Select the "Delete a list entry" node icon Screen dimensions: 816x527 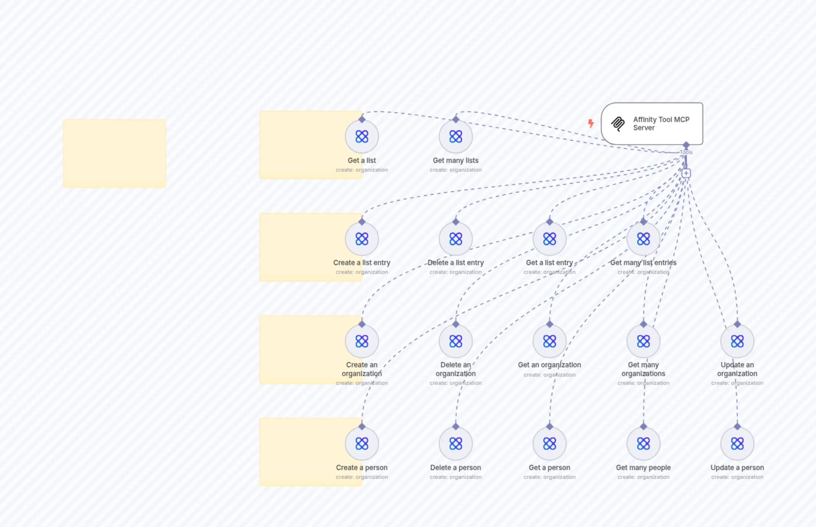coord(456,239)
